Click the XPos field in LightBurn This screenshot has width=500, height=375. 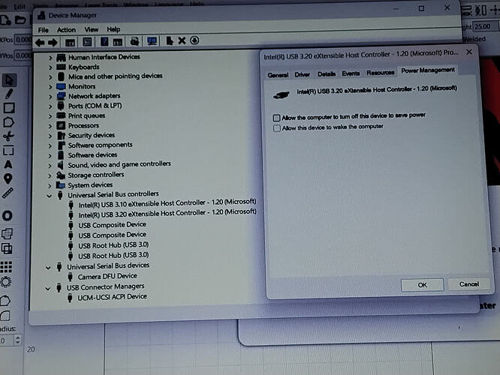[23, 40]
